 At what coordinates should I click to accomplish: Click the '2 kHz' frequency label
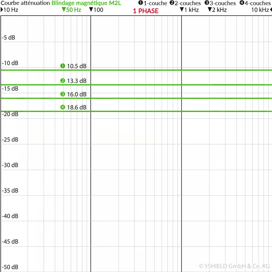point(220,10)
